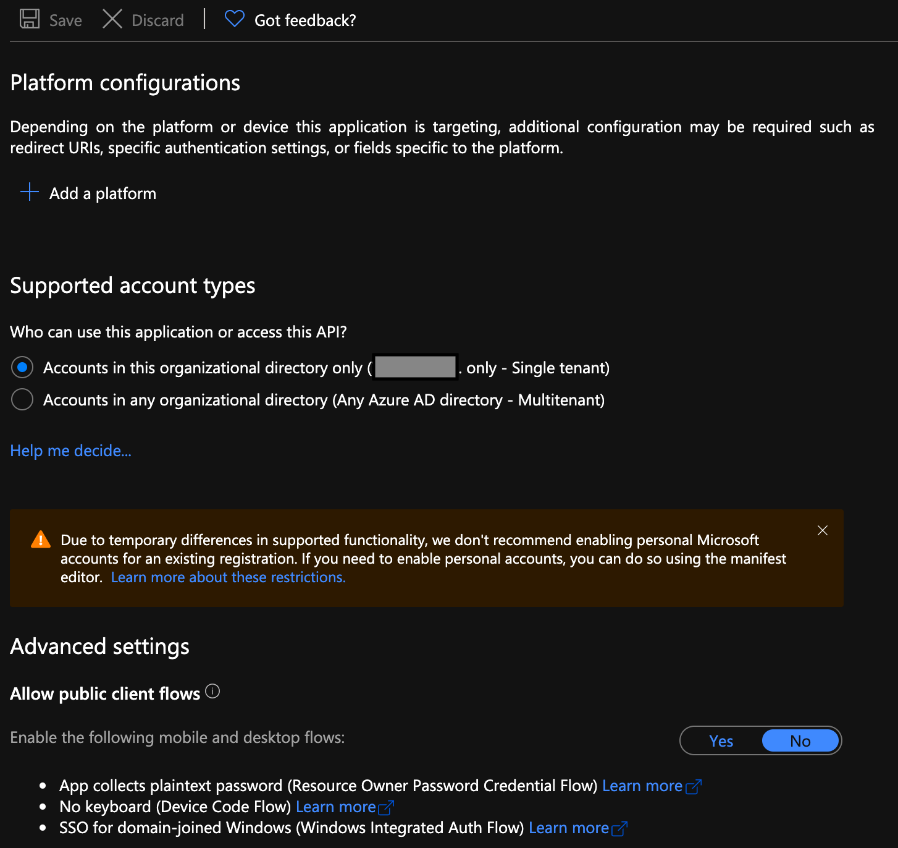
Task: Set public client flows to No
Action: pos(800,740)
